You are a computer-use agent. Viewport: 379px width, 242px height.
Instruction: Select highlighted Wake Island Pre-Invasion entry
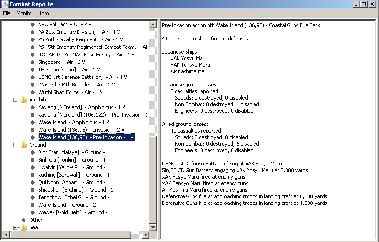86,137
